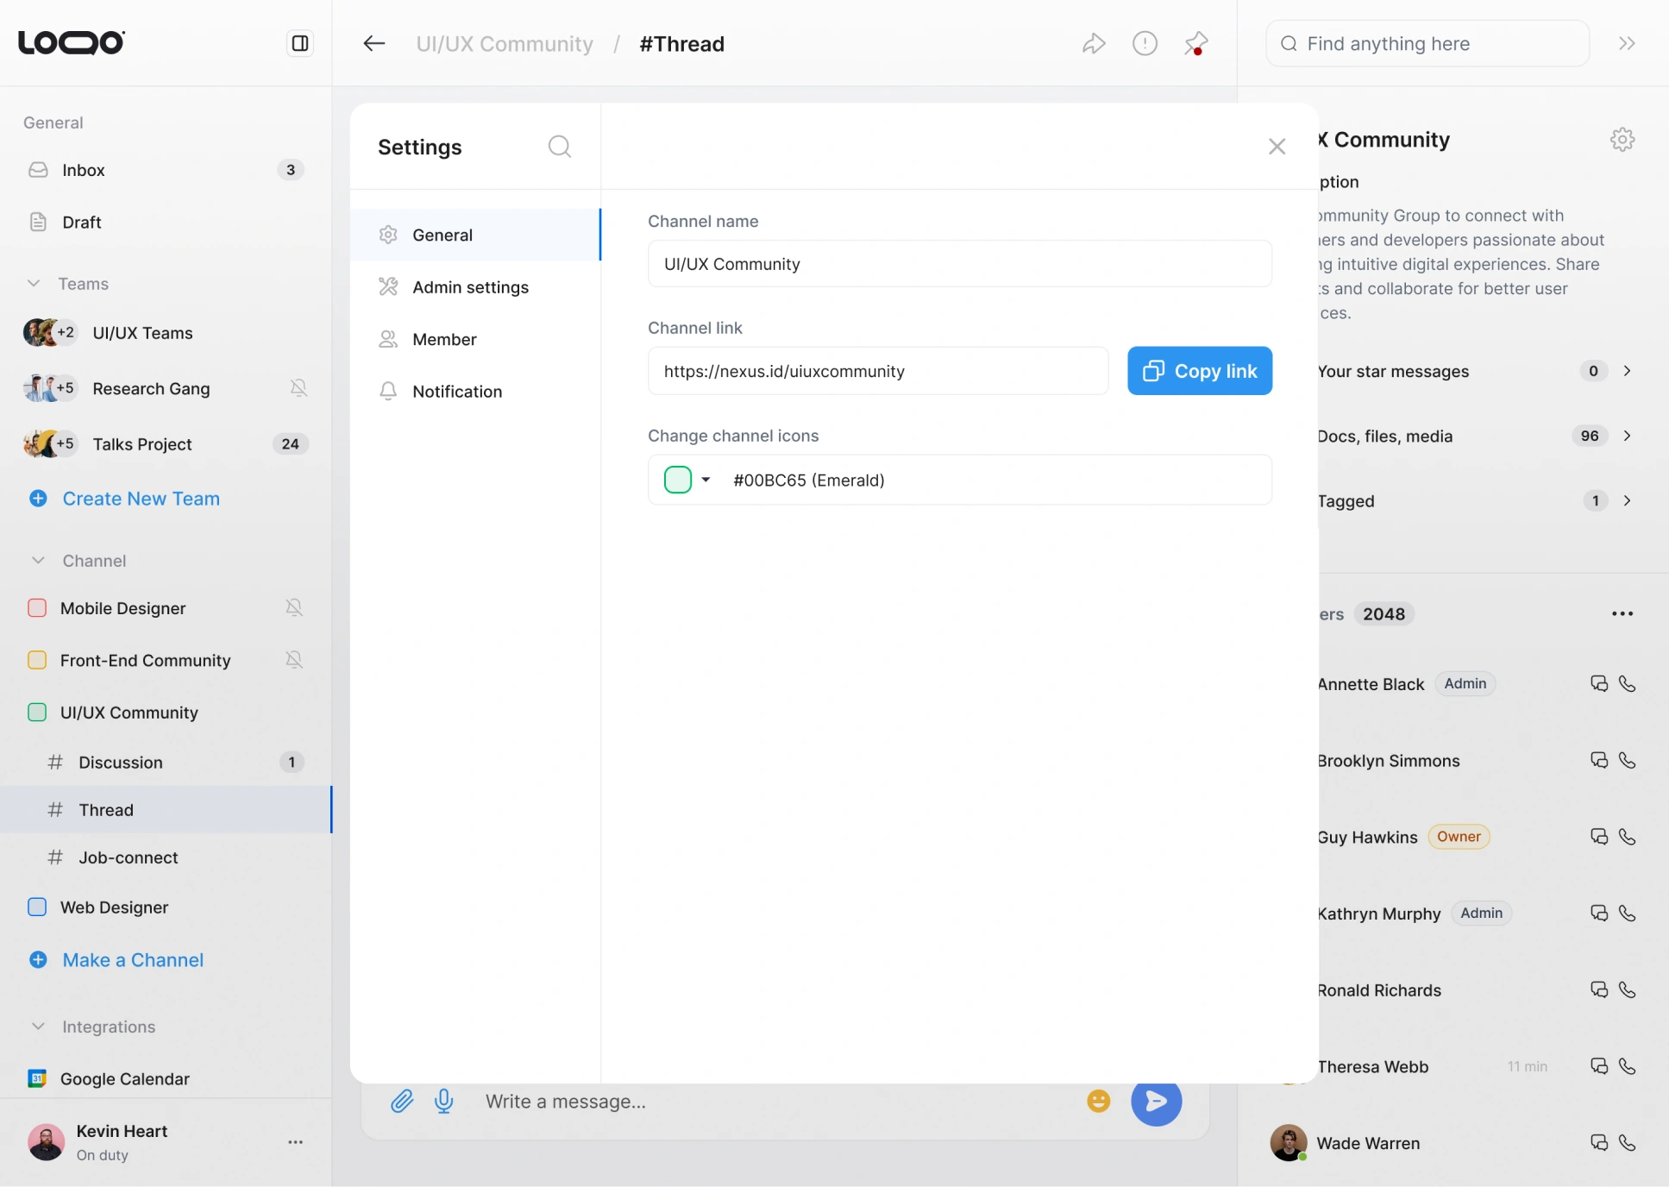Click the search icon in Settings panel
The height and width of the screenshot is (1187, 1669).
559,147
